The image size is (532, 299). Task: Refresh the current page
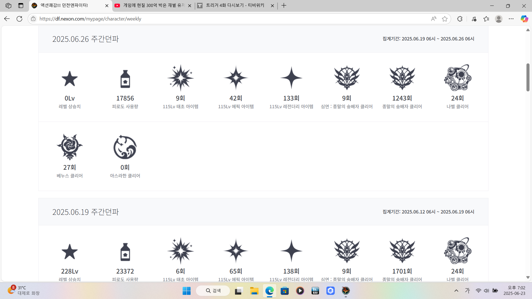coord(19,19)
